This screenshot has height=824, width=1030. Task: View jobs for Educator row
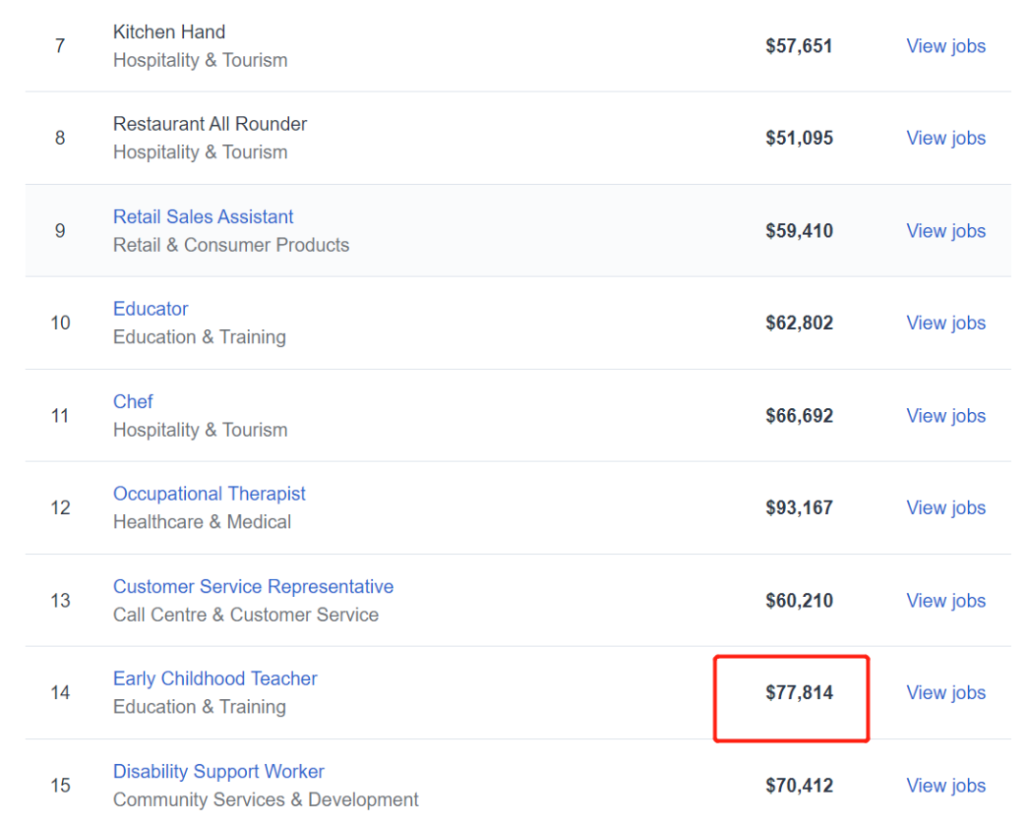pyautogui.click(x=945, y=323)
